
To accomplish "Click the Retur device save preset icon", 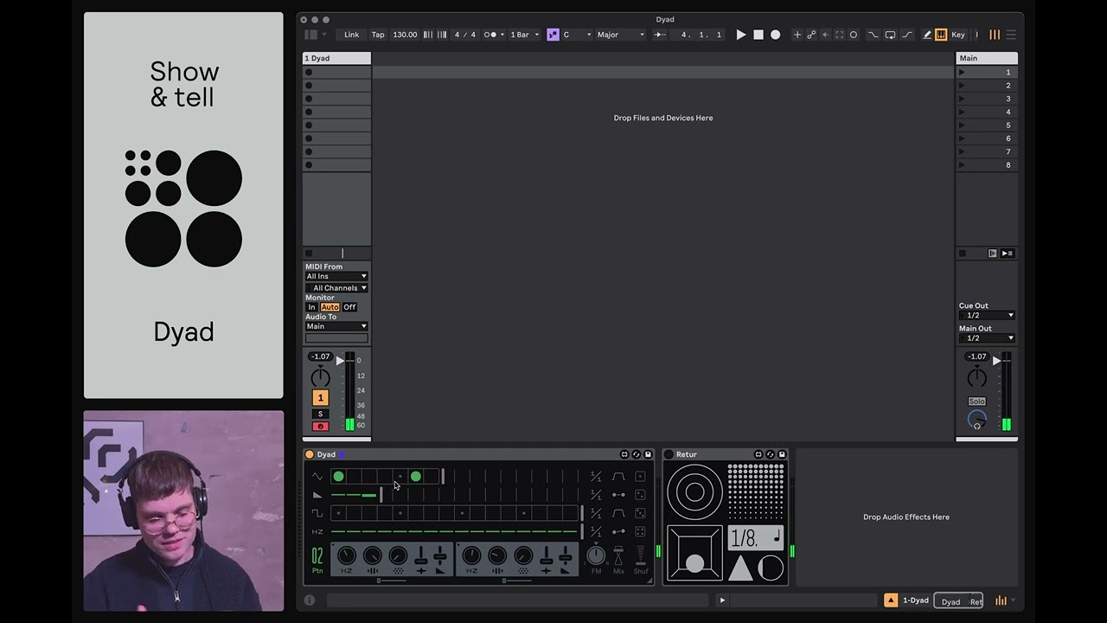I will pos(782,454).
